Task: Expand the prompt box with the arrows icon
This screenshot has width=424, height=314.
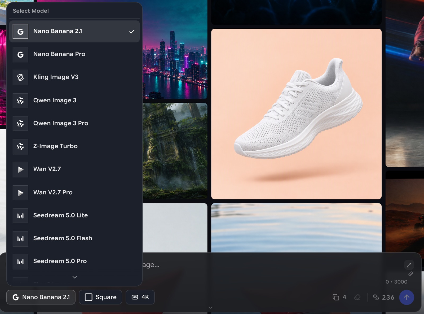Action: point(409,265)
